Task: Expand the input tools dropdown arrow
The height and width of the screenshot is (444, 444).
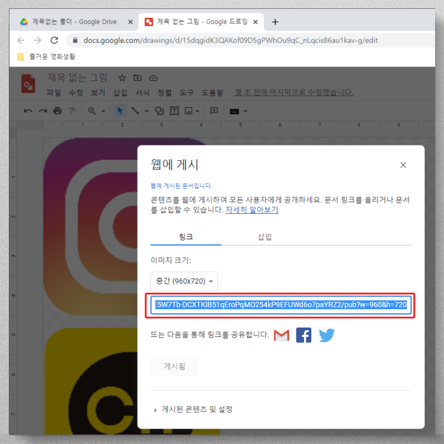Action: point(245,112)
